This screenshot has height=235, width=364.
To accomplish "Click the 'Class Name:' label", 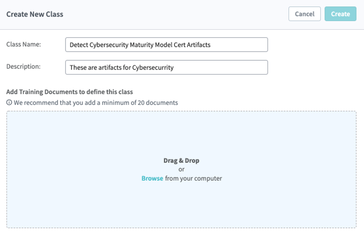I will [24, 44].
